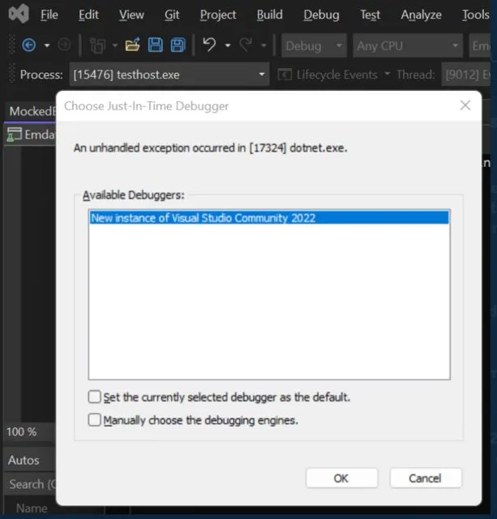Image resolution: width=497 pixels, height=519 pixels.
Task: Open the Test menu
Action: [x=370, y=15]
